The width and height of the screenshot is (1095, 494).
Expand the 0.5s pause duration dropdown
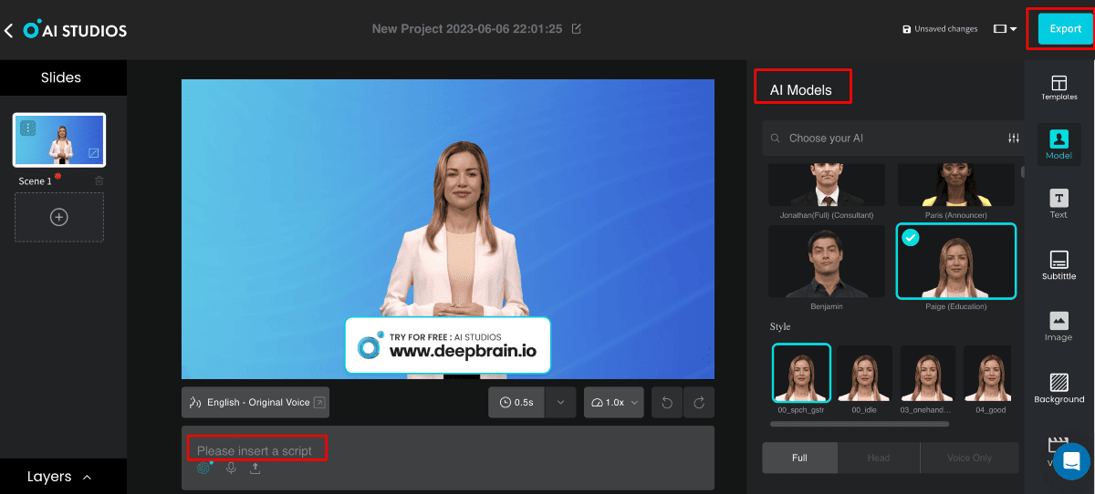(x=560, y=402)
